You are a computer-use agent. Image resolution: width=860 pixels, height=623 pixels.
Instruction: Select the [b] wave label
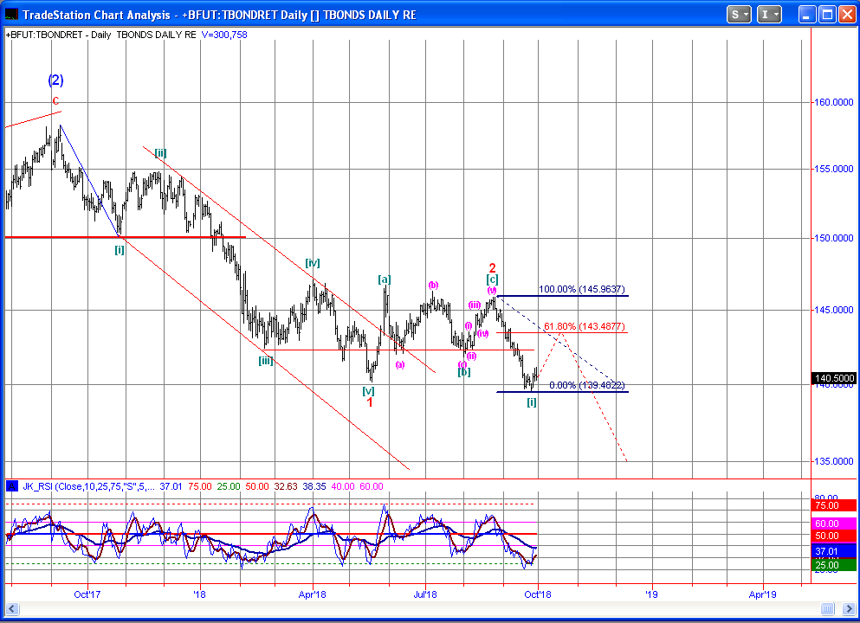coord(464,372)
